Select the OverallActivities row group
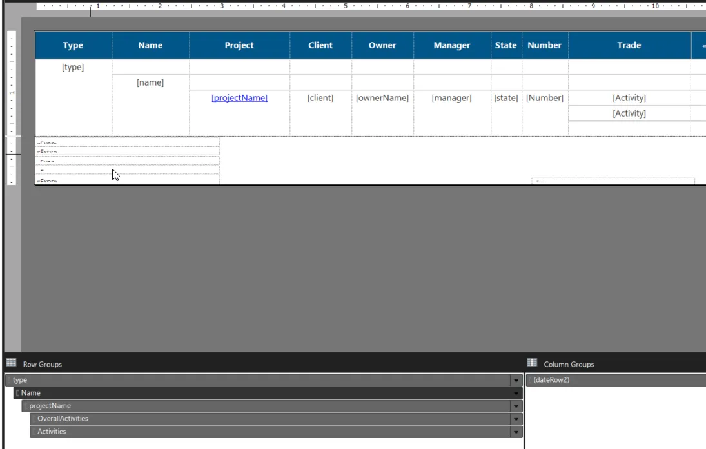 [270, 419]
